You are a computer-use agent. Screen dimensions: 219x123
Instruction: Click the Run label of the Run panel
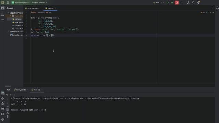click(x=9, y=90)
